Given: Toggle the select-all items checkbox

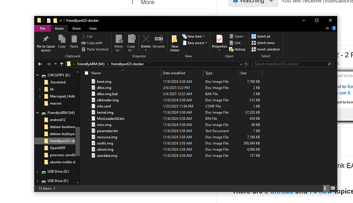Looking at the screenshot, I should (86, 73).
